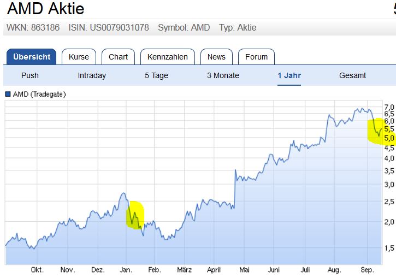Image resolution: width=396 pixels, height=278 pixels.
Task: Click the ISIN number US0079031078
Action: click(x=120, y=27)
